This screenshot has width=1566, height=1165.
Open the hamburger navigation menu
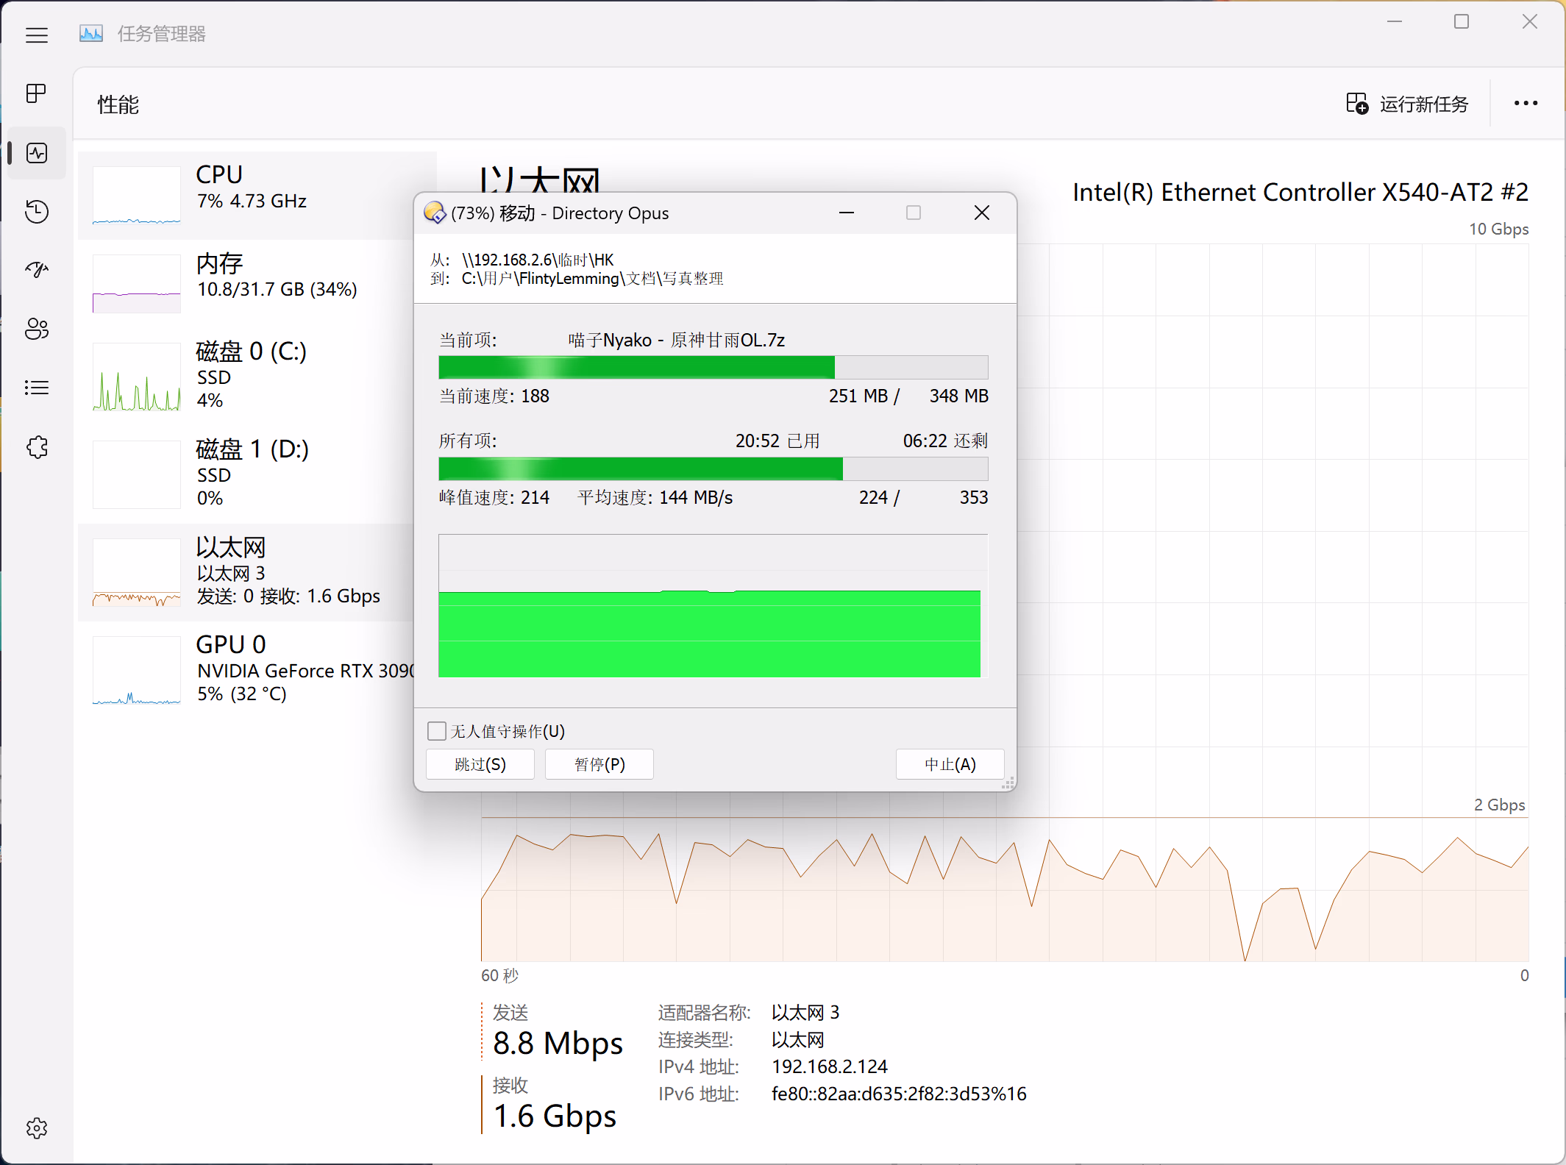36,35
